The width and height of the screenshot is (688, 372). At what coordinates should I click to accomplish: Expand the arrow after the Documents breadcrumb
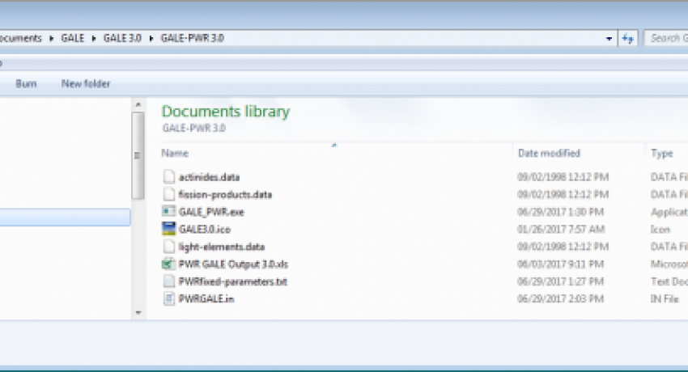pos(51,39)
